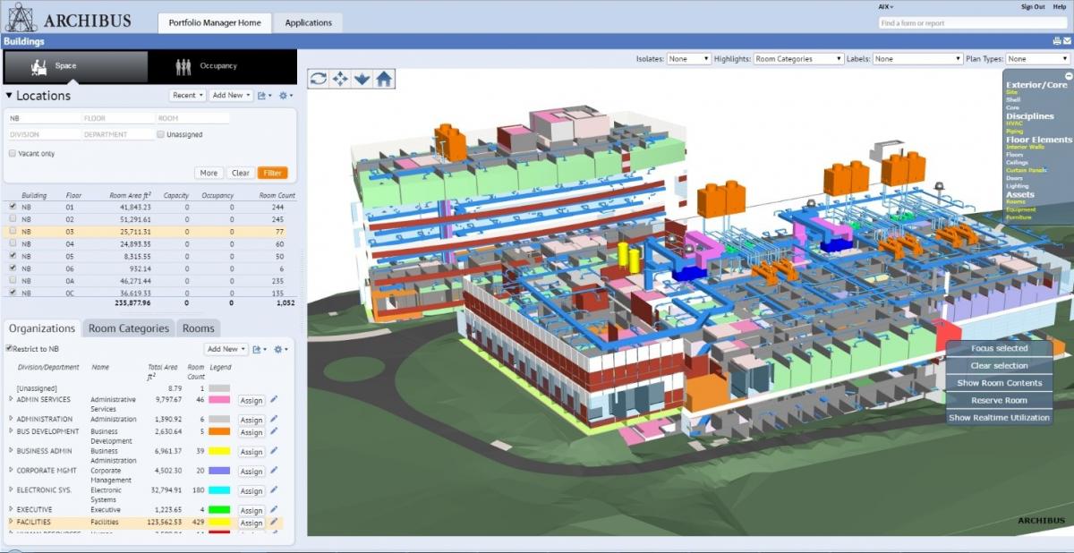Edit ADMINISTRATION with pencil icon
This screenshot has height=553, width=1074.
275,419
